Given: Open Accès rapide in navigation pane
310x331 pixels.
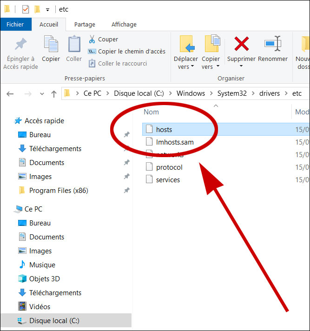Looking at the screenshot, I should coord(44,121).
